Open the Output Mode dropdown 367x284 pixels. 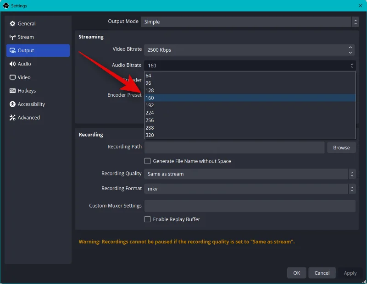[250, 22]
